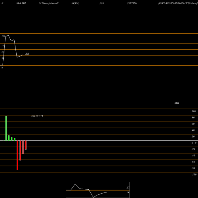
Task: Click the 'SI MunafaSutraR' header text
Action: point(49,3)
